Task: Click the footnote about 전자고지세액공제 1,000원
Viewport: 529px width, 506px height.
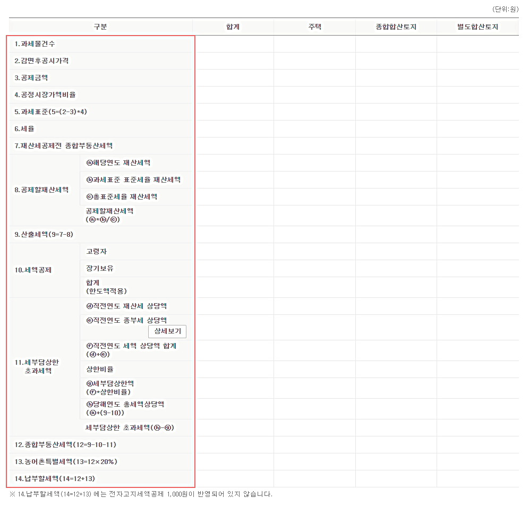Action: click(x=141, y=494)
